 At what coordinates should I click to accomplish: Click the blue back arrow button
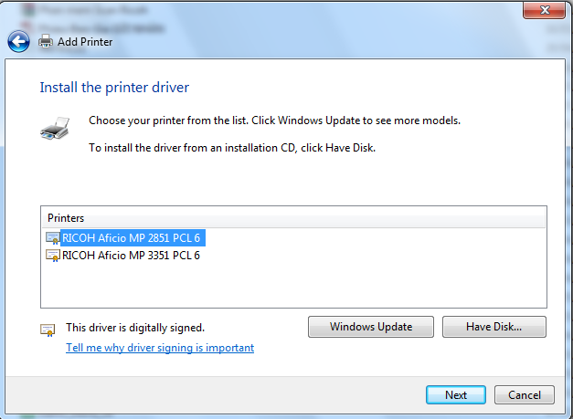[17, 41]
